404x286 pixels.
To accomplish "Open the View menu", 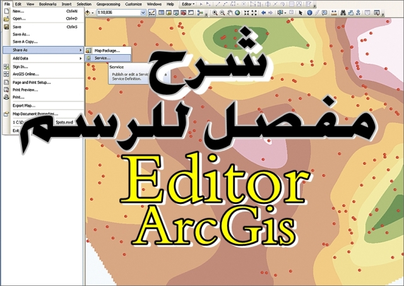I will [30, 4].
